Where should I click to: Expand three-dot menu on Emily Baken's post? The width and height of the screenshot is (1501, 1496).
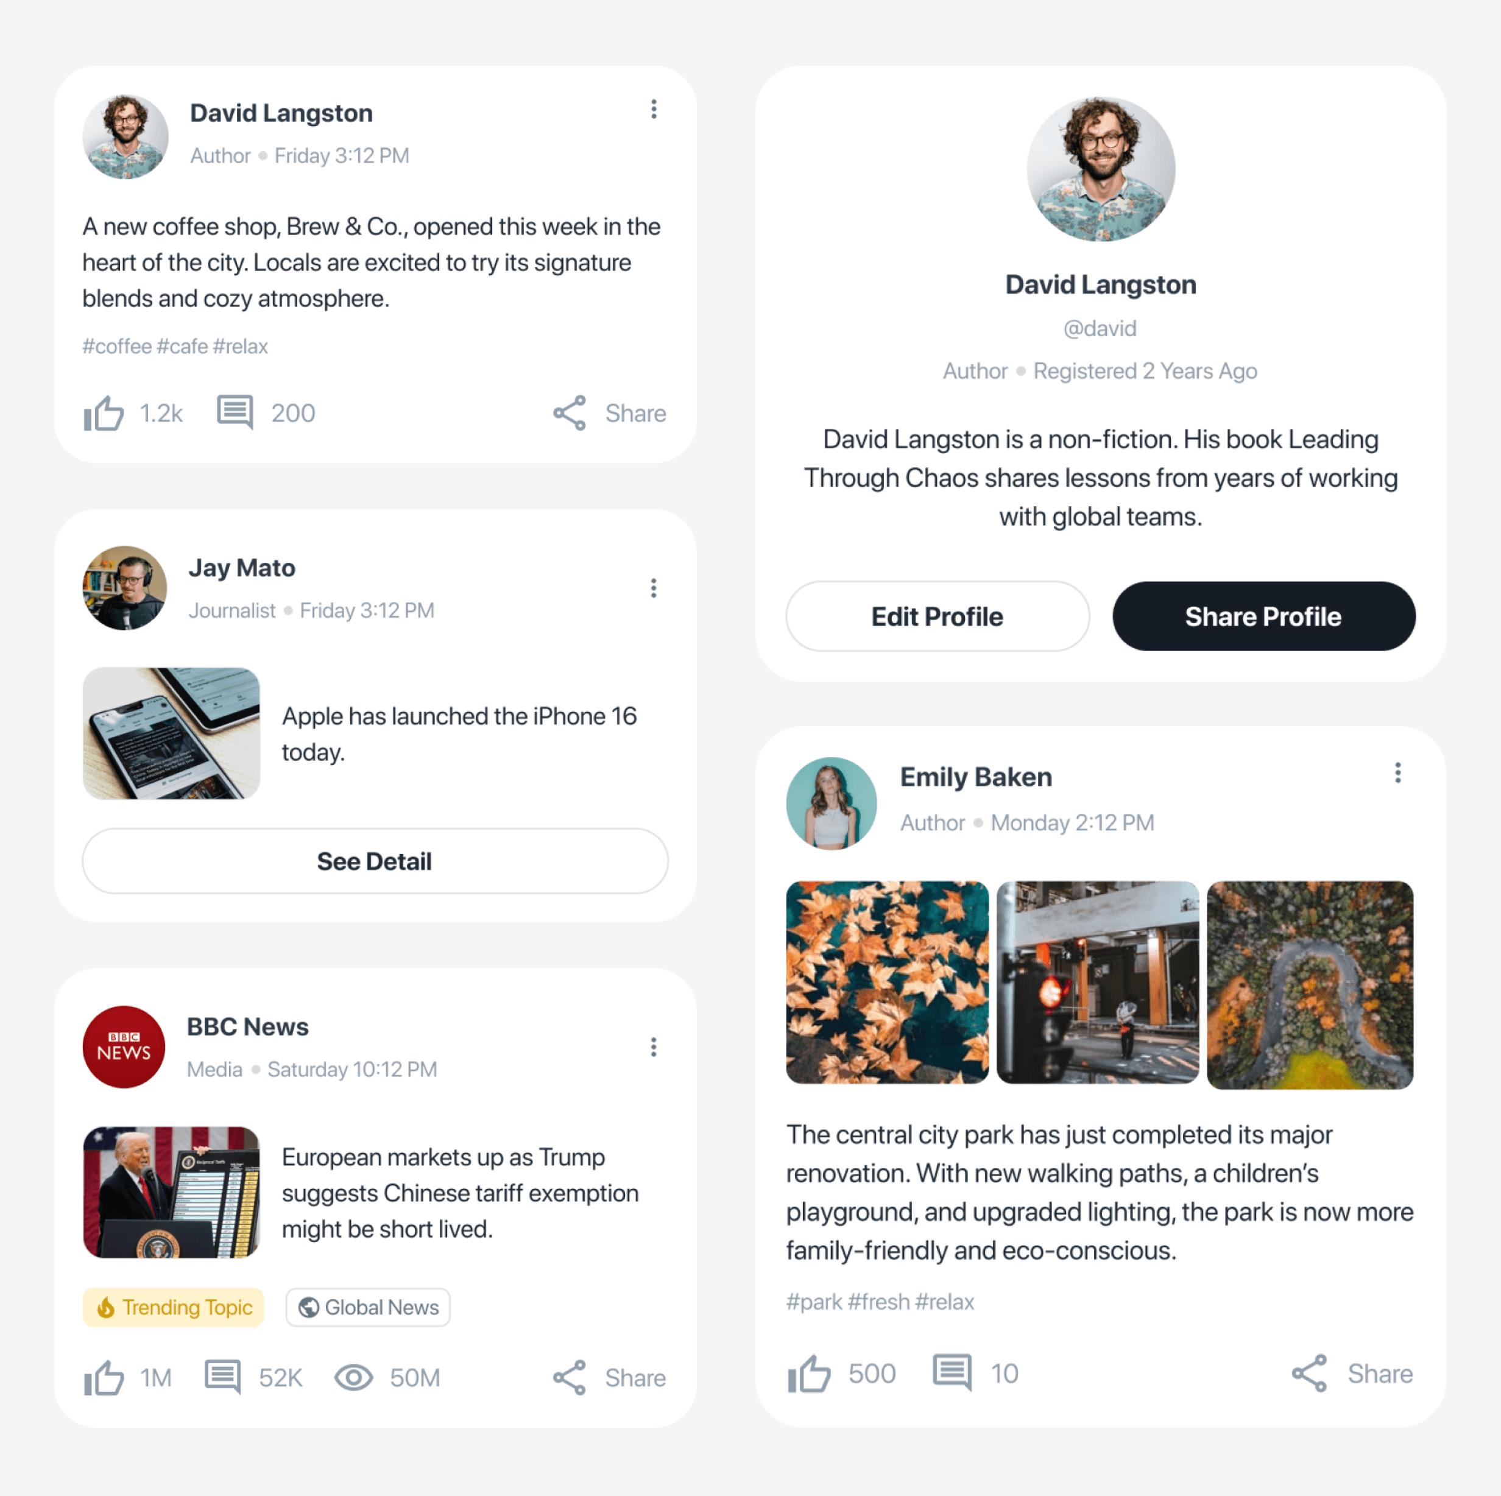click(1397, 773)
